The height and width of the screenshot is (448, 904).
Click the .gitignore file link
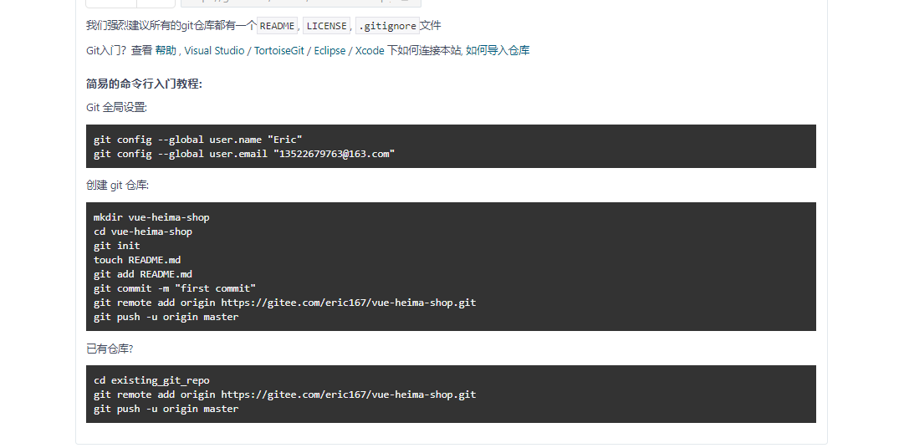pos(387,26)
